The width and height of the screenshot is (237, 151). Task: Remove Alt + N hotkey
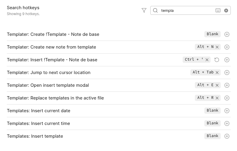pos(217,47)
